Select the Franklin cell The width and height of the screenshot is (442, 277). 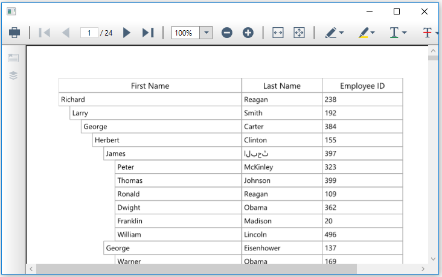click(178, 221)
